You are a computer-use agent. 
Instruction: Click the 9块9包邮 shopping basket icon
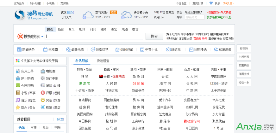pos(117,49)
